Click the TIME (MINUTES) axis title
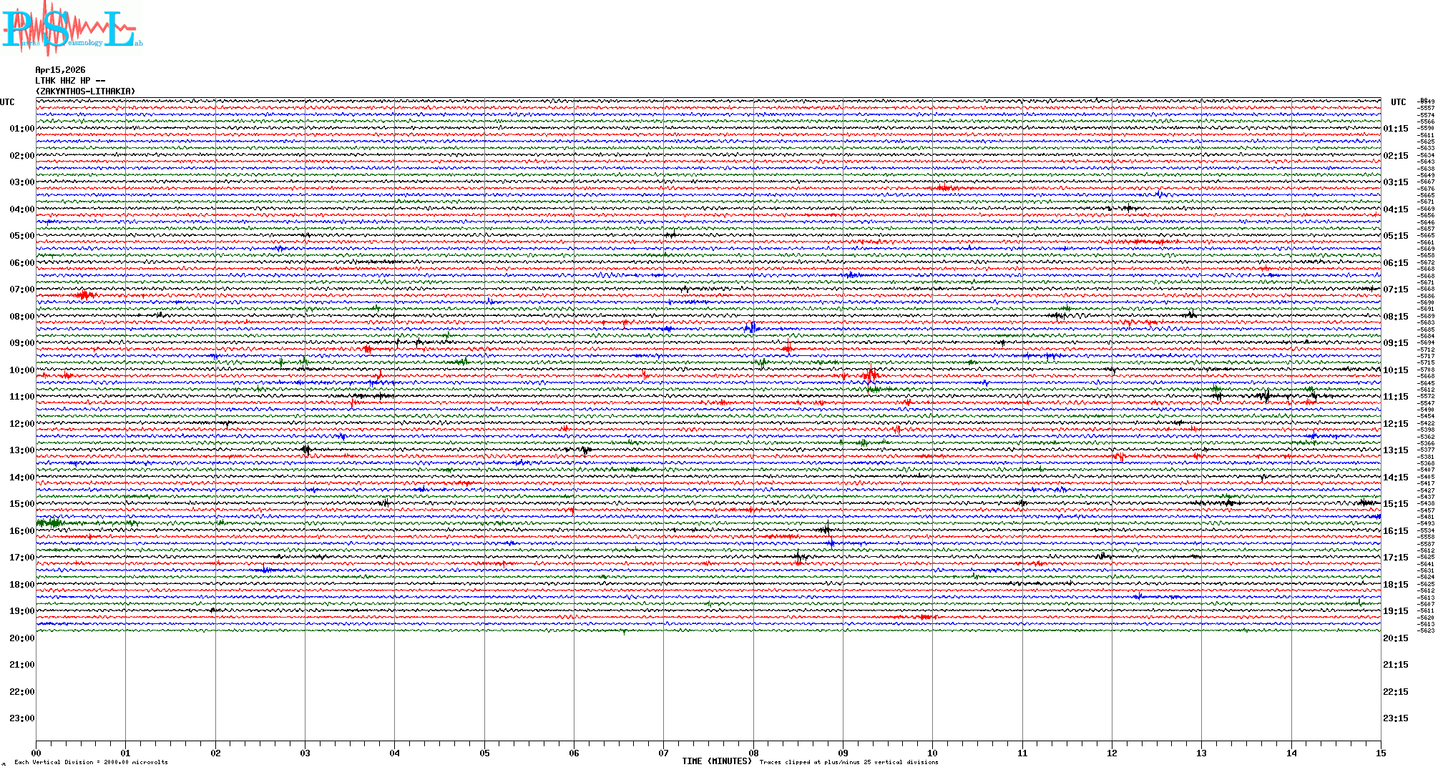The height and width of the screenshot is (772, 1438). point(716,761)
